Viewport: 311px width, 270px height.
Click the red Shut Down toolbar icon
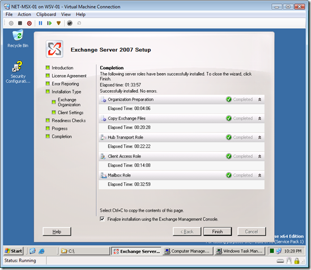click(29, 23)
